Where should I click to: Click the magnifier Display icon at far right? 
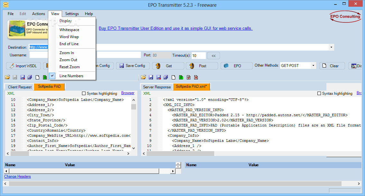(354, 66)
